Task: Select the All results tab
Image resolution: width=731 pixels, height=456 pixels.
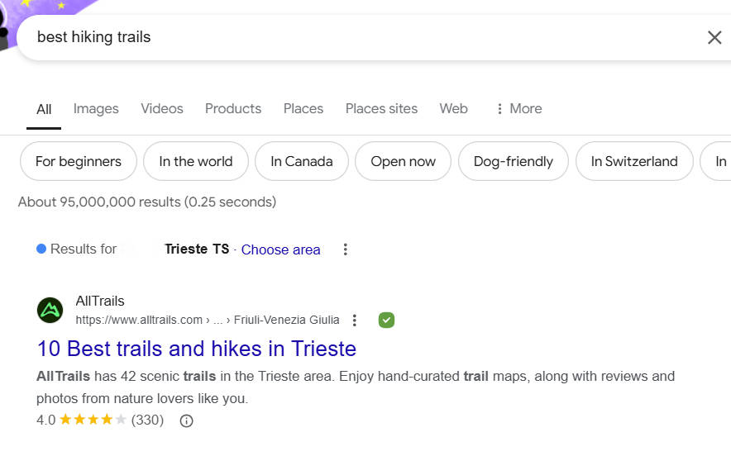Action: [44, 110]
